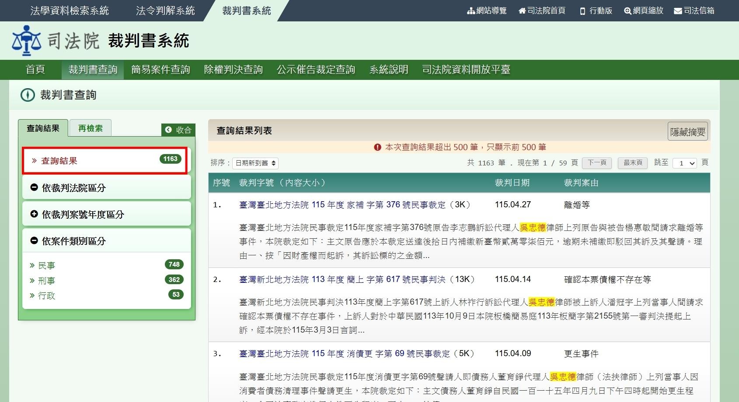Open 系統說明 menu item
Image resolution: width=739 pixels, height=402 pixels.
coord(388,69)
